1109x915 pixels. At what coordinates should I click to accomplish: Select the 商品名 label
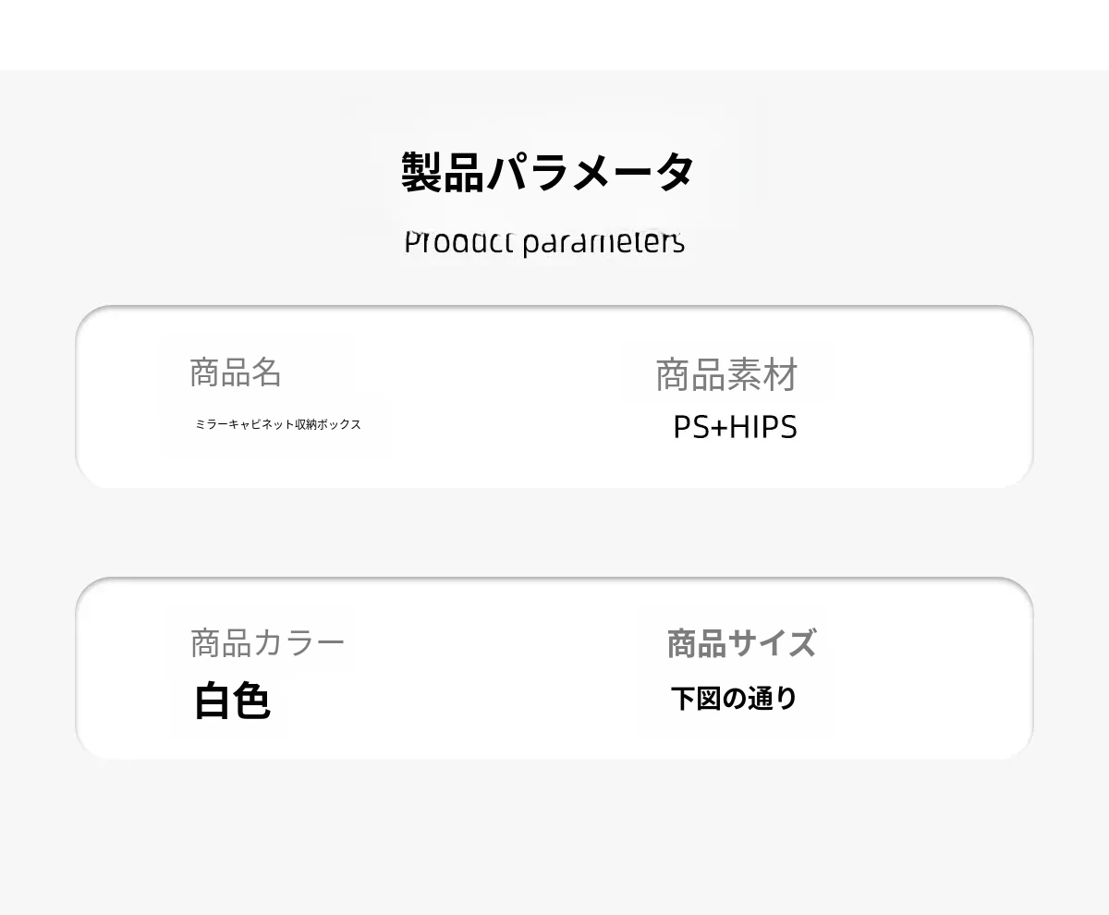236,372
